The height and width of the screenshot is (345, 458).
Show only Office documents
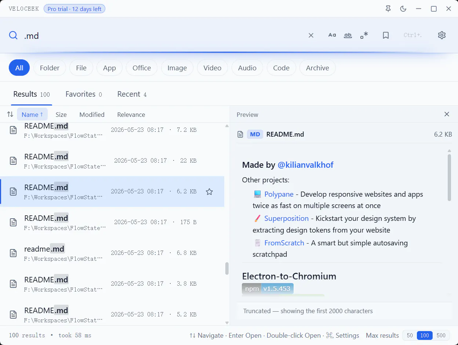[x=142, y=68]
